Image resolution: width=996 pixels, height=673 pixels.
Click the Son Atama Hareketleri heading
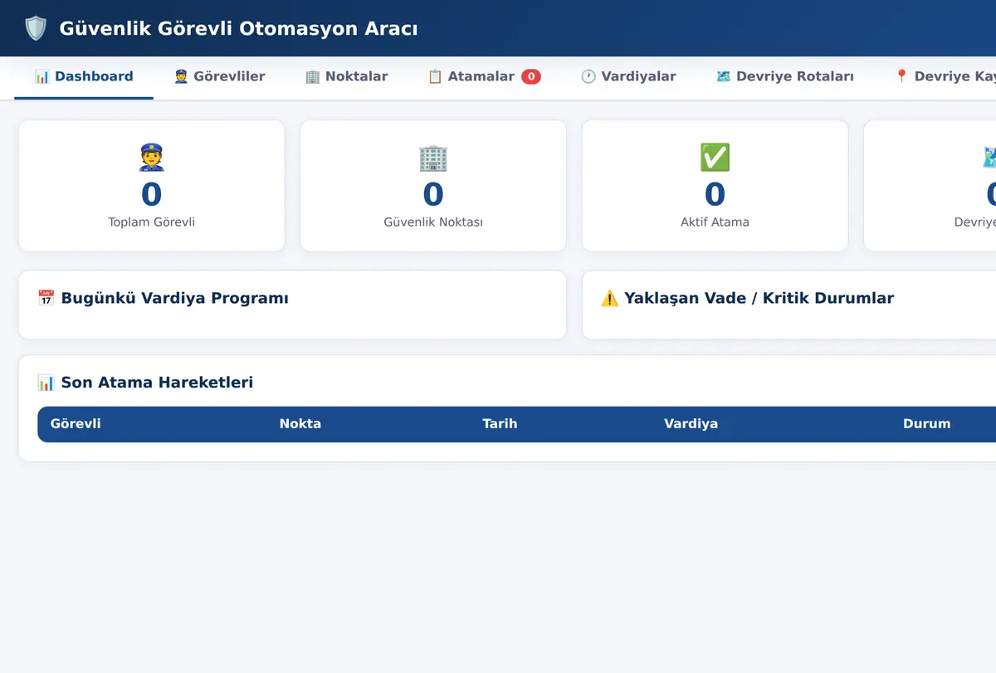click(157, 383)
